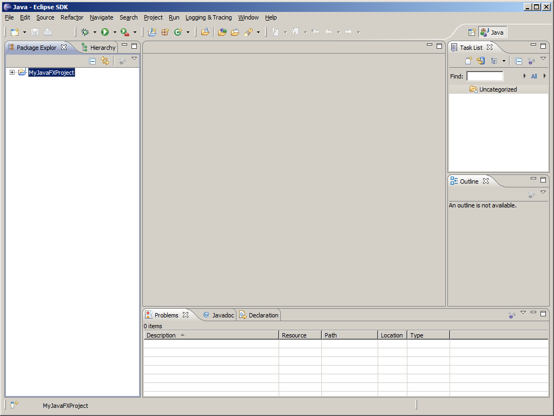Click the All working set link
554x416 pixels.
[x=534, y=76]
